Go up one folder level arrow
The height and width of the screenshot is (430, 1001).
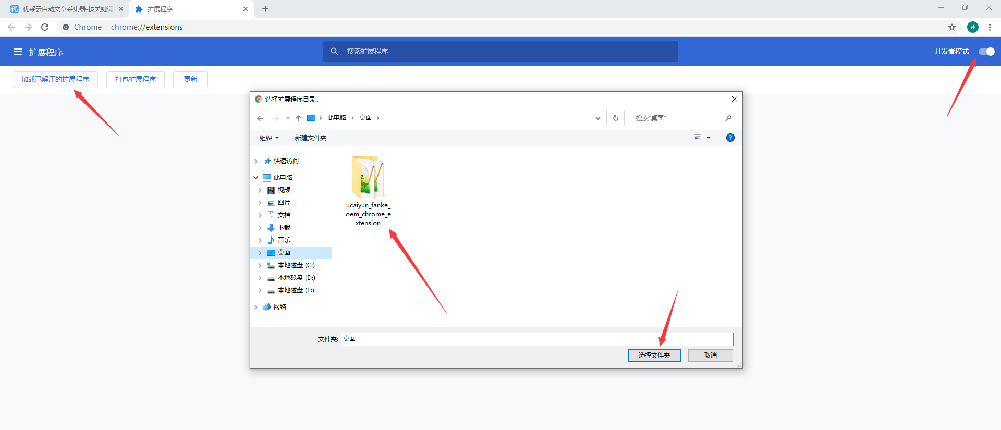pos(299,118)
